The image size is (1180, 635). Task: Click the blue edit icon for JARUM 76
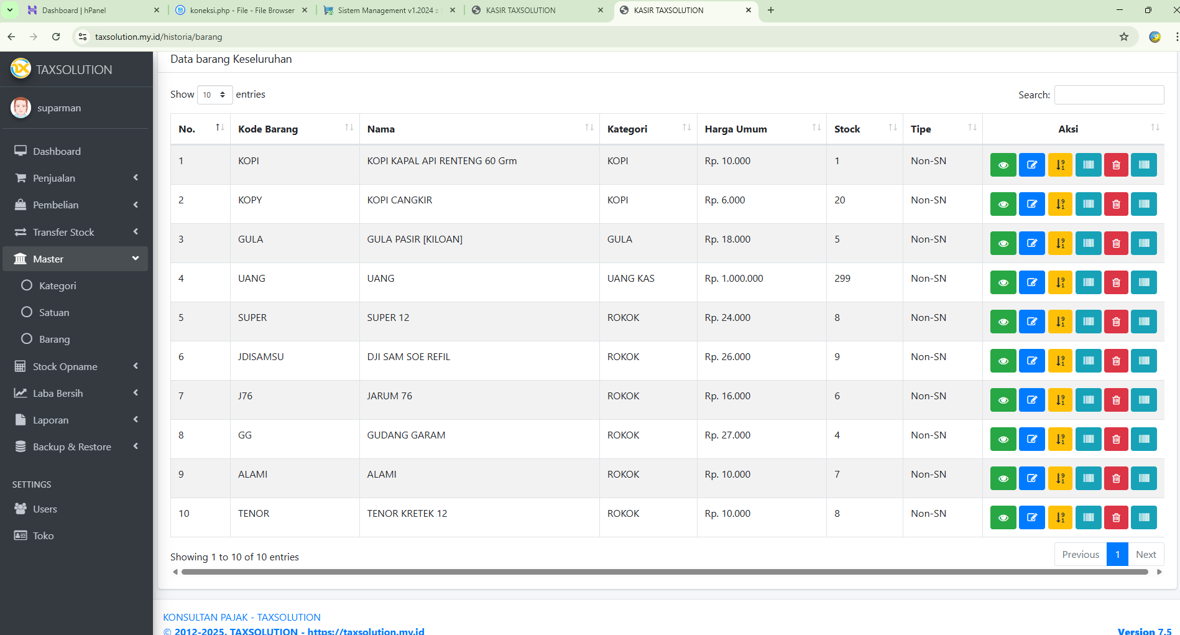click(x=1031, y=400)
